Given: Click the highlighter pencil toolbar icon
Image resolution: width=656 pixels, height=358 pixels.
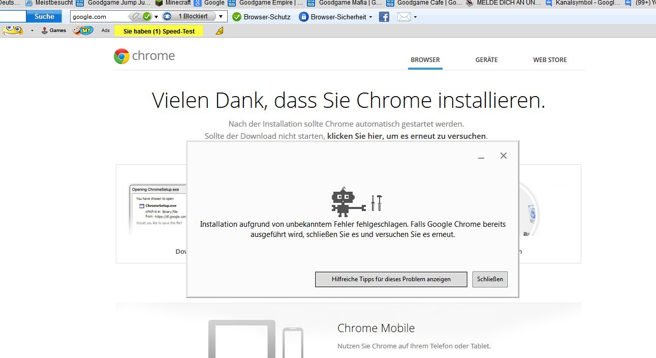Looking at the screenshot, I should (220, 31).
